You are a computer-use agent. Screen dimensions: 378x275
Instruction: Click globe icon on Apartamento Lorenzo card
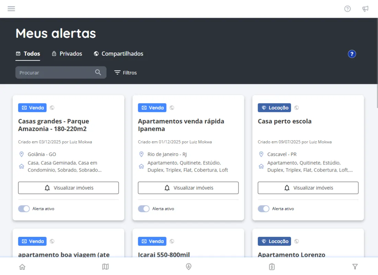click(297, 241)
